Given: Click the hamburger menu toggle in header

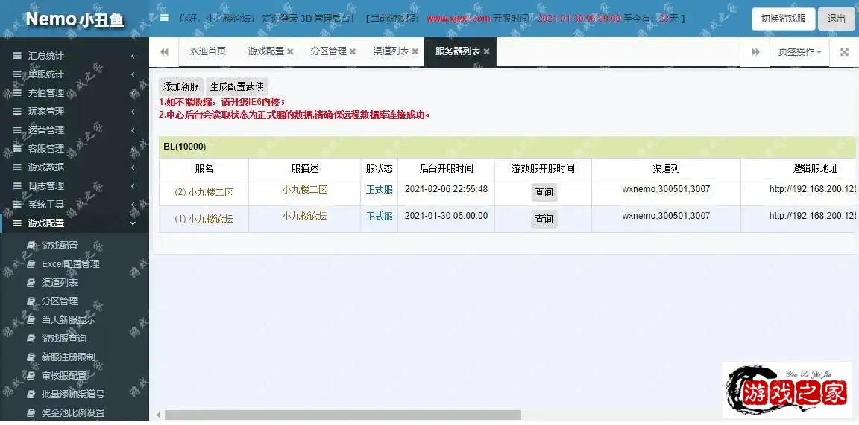Looking at the screenshot, I should click(x=164, y=18).
